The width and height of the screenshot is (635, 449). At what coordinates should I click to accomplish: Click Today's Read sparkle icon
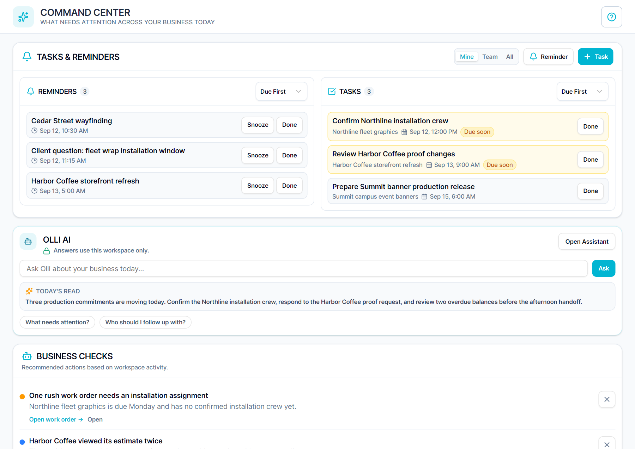click(29, 291)
